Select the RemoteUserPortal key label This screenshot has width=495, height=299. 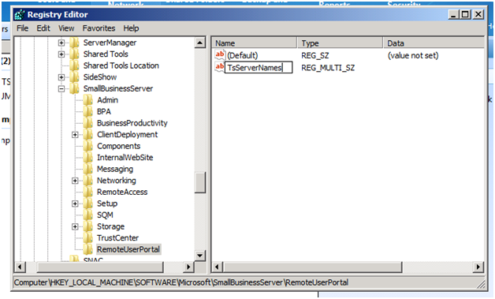[x=128, y=249]
